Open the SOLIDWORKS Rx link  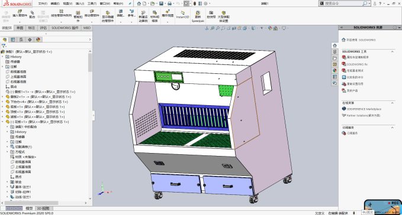pyautogui.click(x=357, y=64)
